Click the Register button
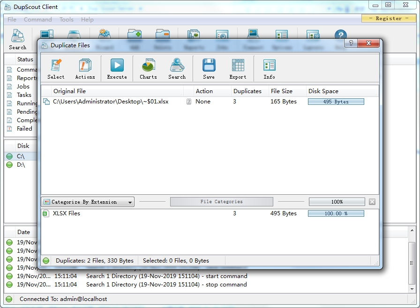The height and width of the screenshot is (308, 420). coord(389,18)
